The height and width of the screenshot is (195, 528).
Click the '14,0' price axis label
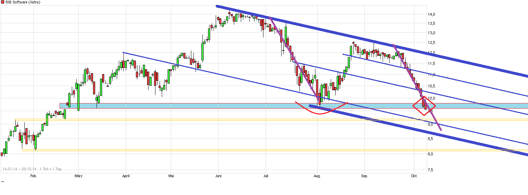click(431, 14)
